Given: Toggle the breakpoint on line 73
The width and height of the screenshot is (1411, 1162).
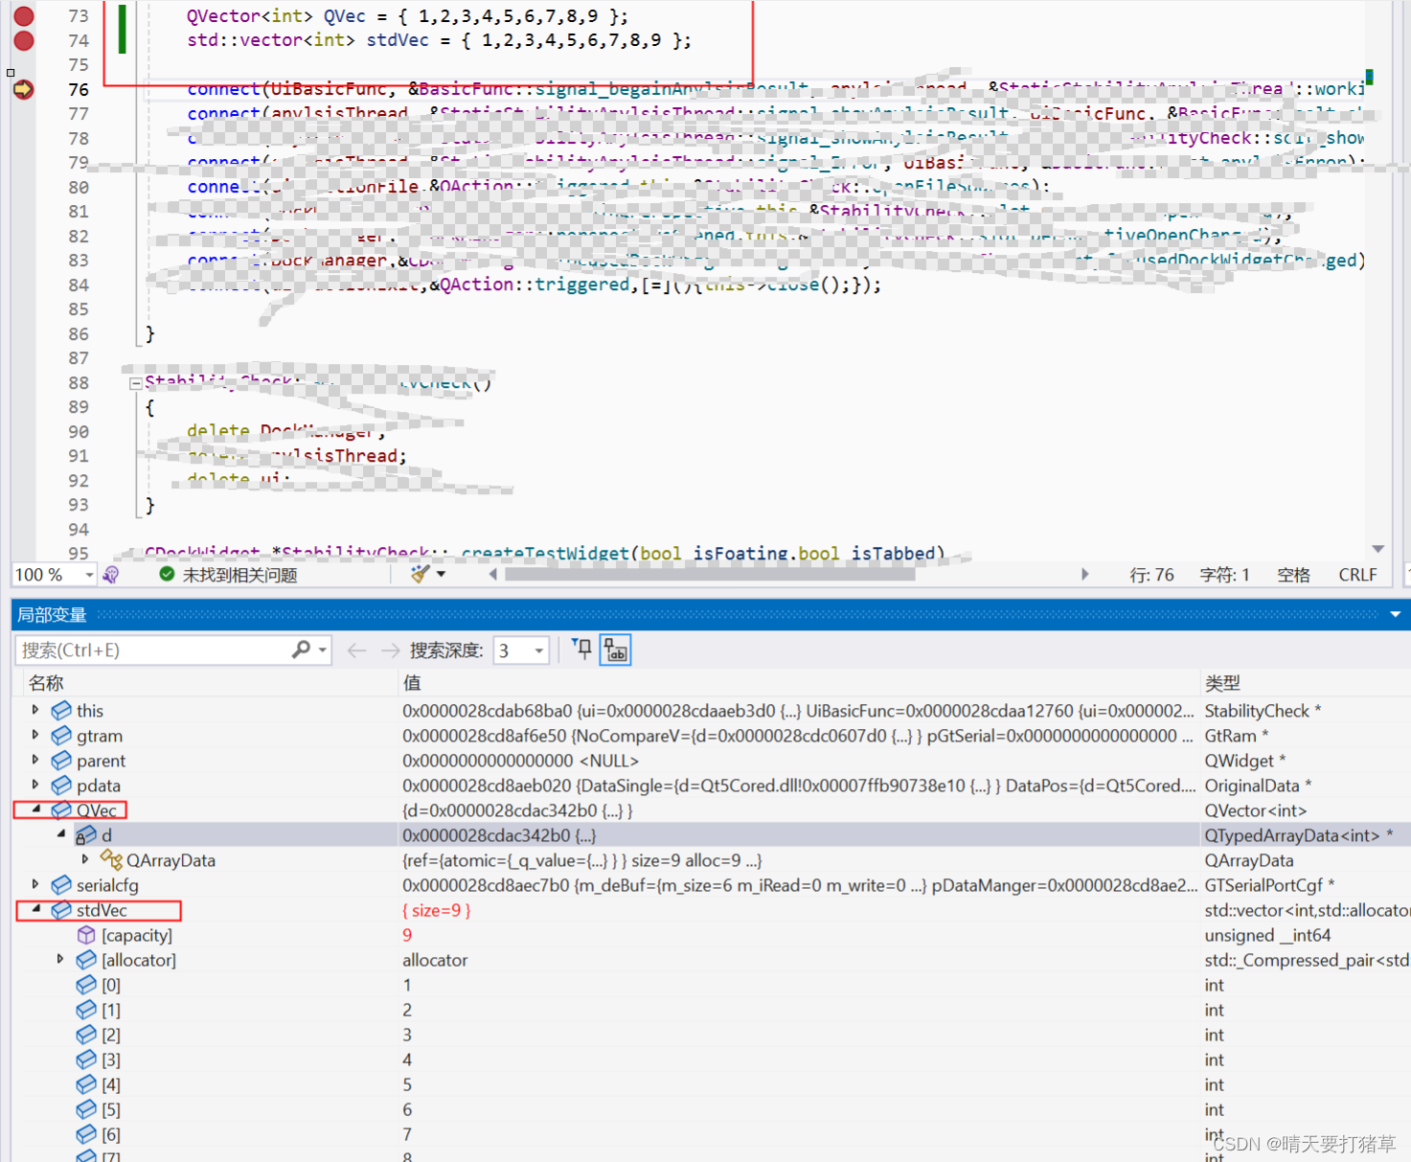Looking at the screenshot, I should [22, 15].
